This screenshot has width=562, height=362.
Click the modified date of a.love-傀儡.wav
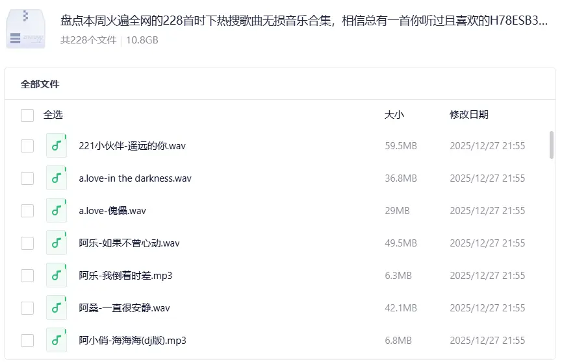coord(487,211)
